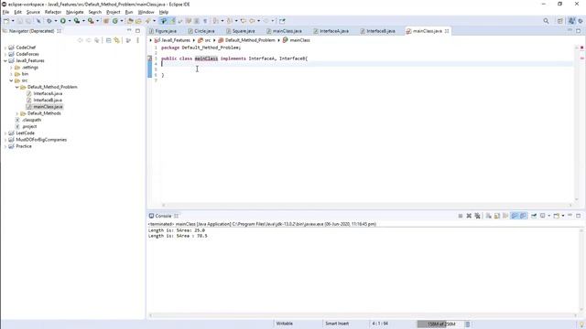586x329 pixels.
Task: Click the External Tools run icon
Action: [91, 21]
